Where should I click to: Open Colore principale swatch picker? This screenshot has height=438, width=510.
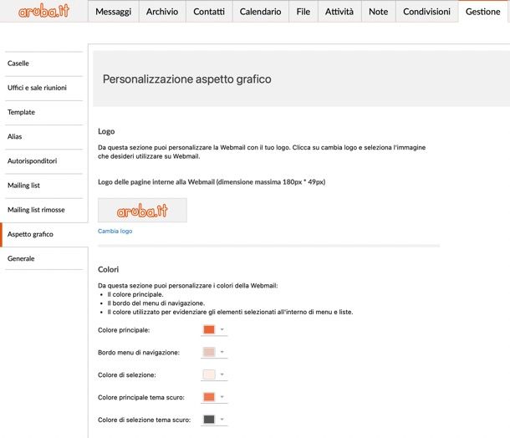[209, 329]
